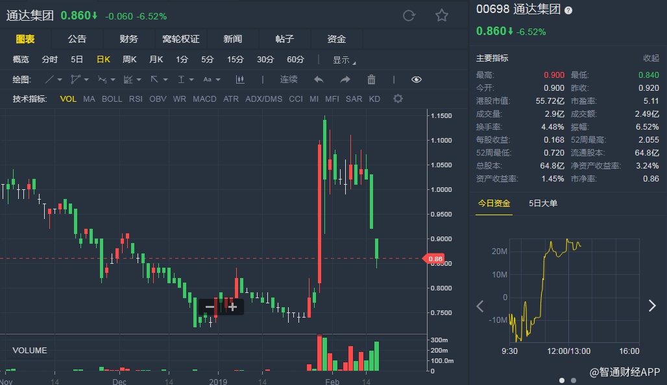Toggle the ADX/DMS indicator
The height and width of the screenshot is (385, 667).
(x=263, y=99)
